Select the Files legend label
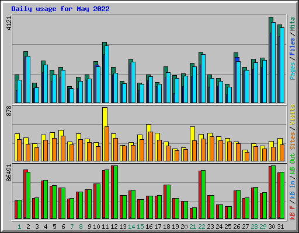 (x=293, y=47)
